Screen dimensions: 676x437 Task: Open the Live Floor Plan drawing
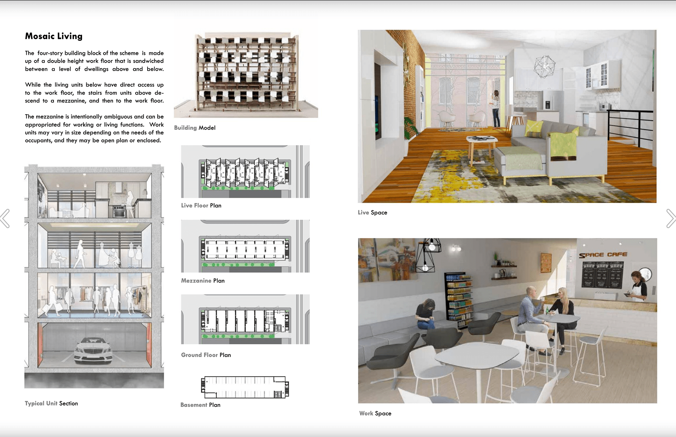pos(245,172)
